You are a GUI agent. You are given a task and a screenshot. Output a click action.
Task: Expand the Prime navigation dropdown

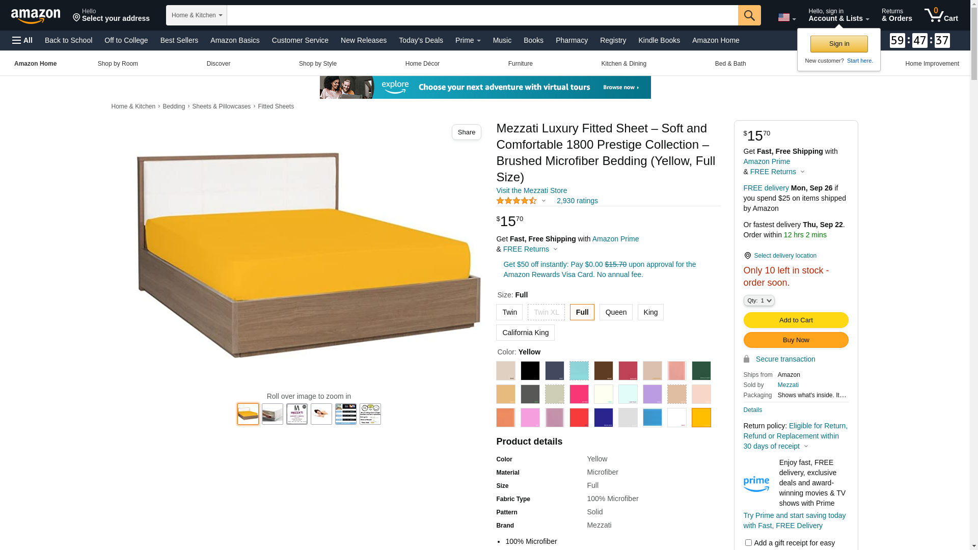(468, 40)
